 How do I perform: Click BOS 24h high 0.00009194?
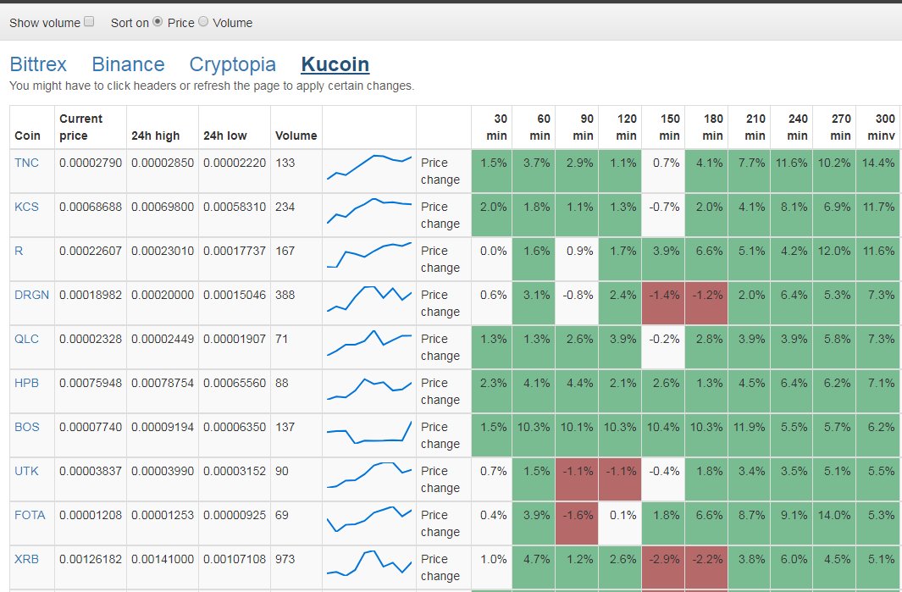coord(163,427)
